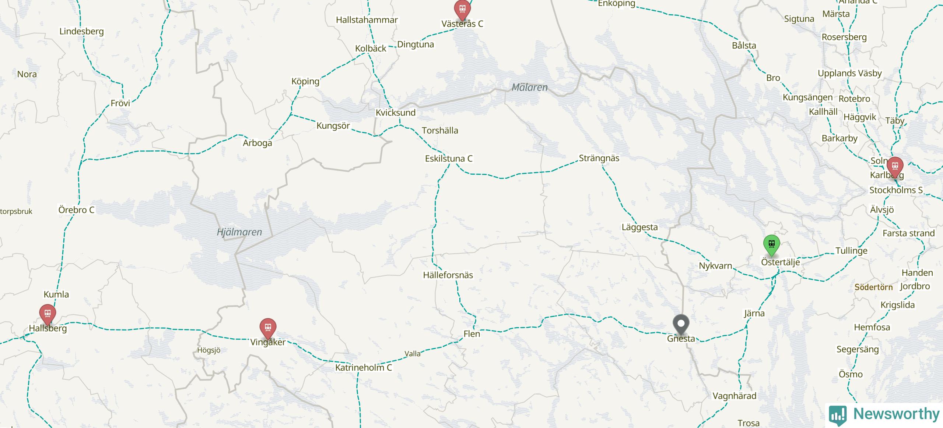The height and width of the screenshot is (428, 943).
Task: Click the Katrineholm C station label
Action: point(363,367)
